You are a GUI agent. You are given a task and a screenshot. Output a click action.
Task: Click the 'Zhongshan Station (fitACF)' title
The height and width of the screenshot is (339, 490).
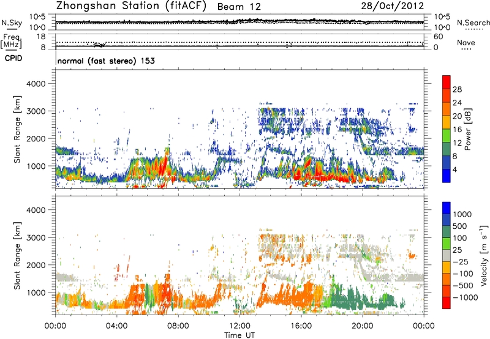pyautogui.click(x=131, y=6)
